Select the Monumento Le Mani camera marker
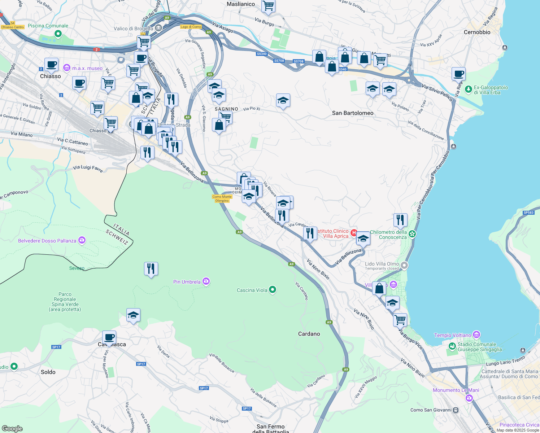This screenshot has width=540, height=433. 469,398
